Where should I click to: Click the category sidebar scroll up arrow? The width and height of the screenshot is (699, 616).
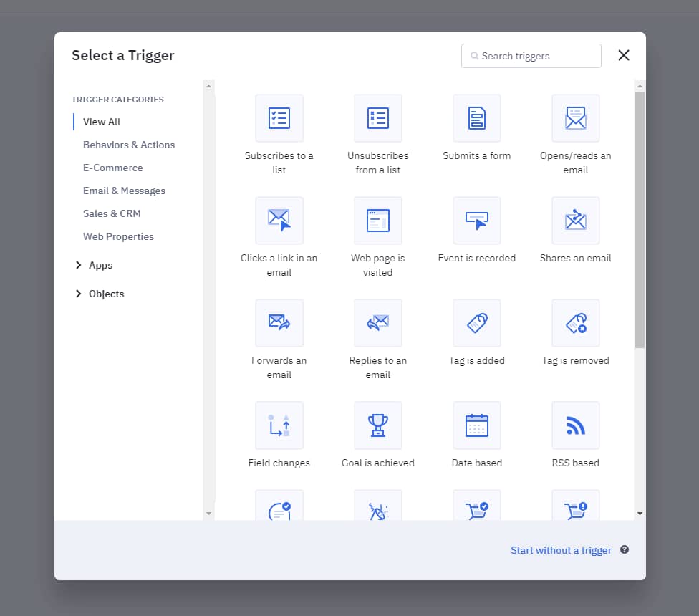pos(208,86)
